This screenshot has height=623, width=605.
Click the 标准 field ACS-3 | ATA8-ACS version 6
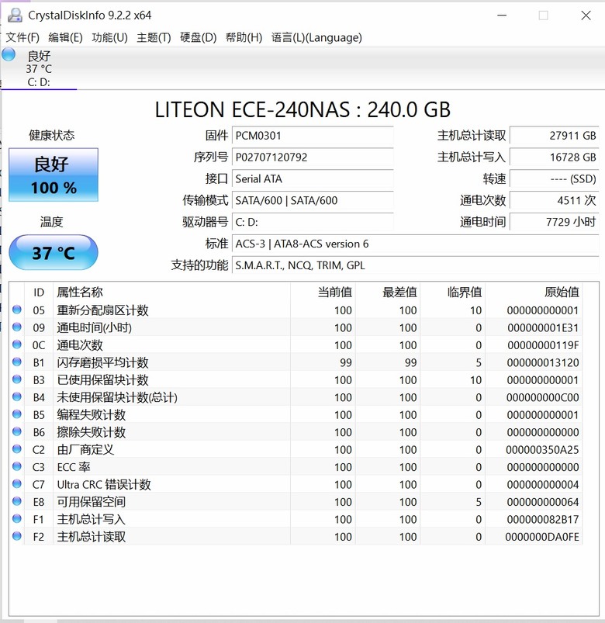(x=416, y=243)
